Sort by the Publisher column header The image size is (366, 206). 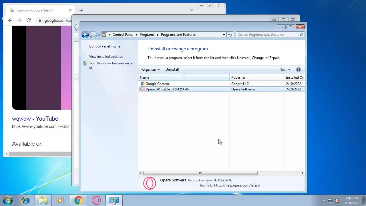[x=257, y=78]
